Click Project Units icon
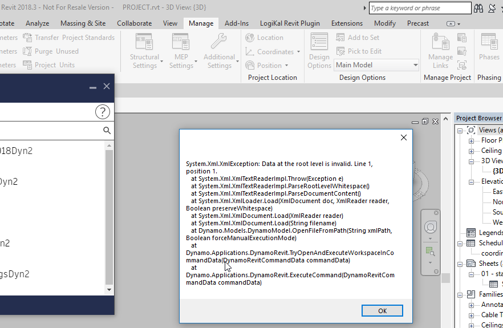The width and height of the screenshot is (503, 328). (27, 65)
